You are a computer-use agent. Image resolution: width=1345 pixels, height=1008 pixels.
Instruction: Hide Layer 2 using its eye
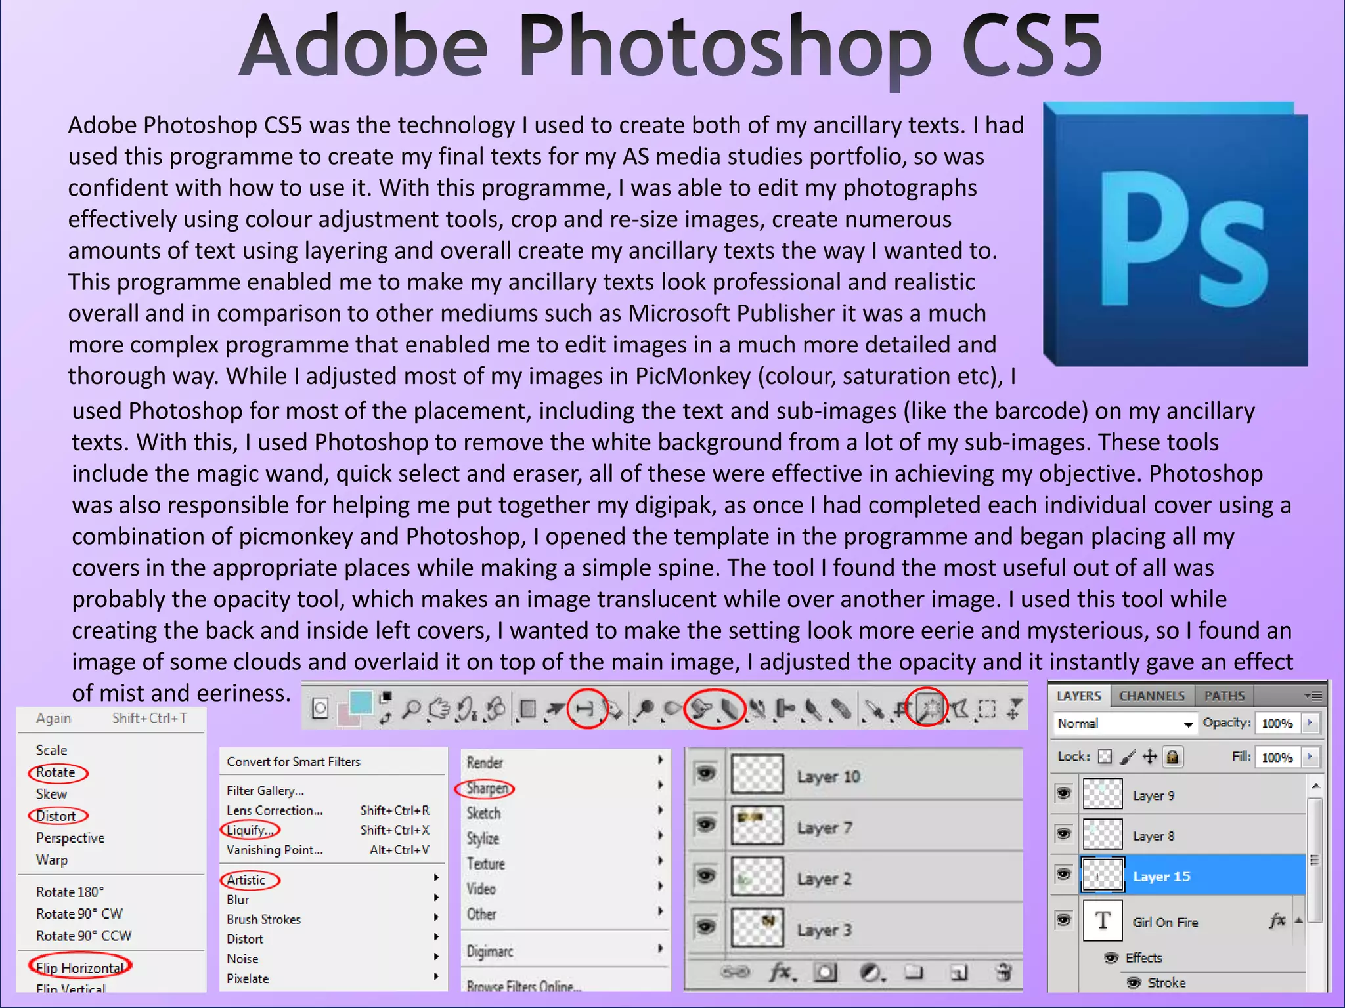tap(705, 875)
